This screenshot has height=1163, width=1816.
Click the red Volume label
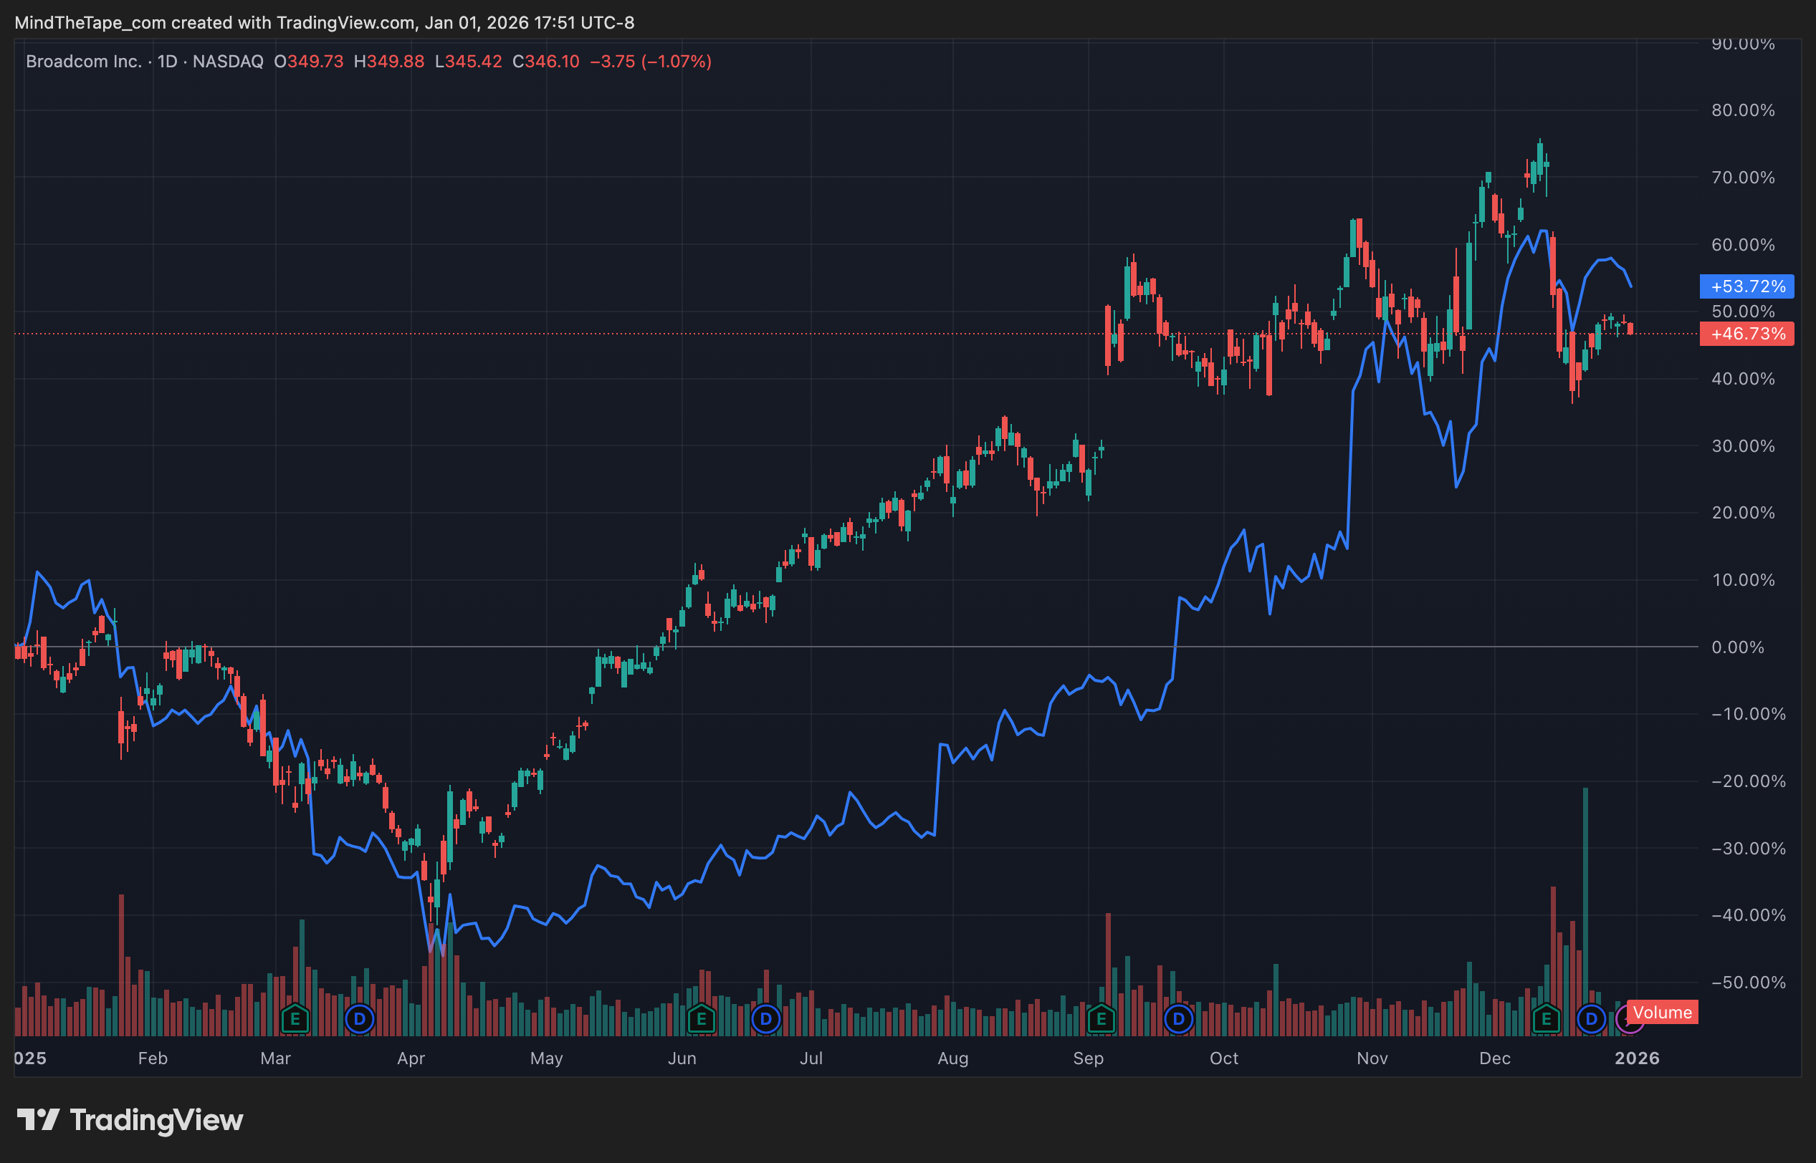click(1662, 1012)
